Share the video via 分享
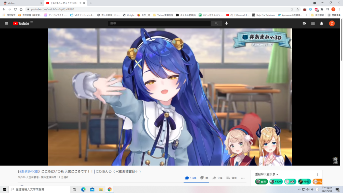 217,178
